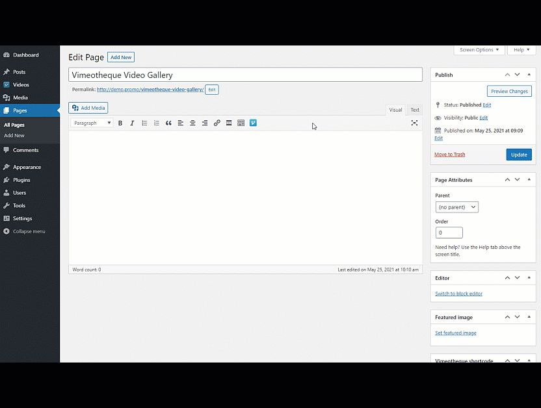
Task: Collapse the Publish panel
Action: point(529,75)
